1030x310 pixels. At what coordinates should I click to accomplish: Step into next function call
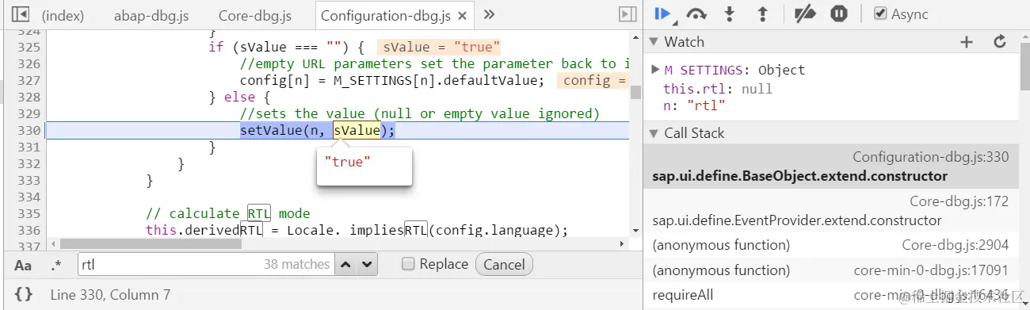[x=731, y=13]
